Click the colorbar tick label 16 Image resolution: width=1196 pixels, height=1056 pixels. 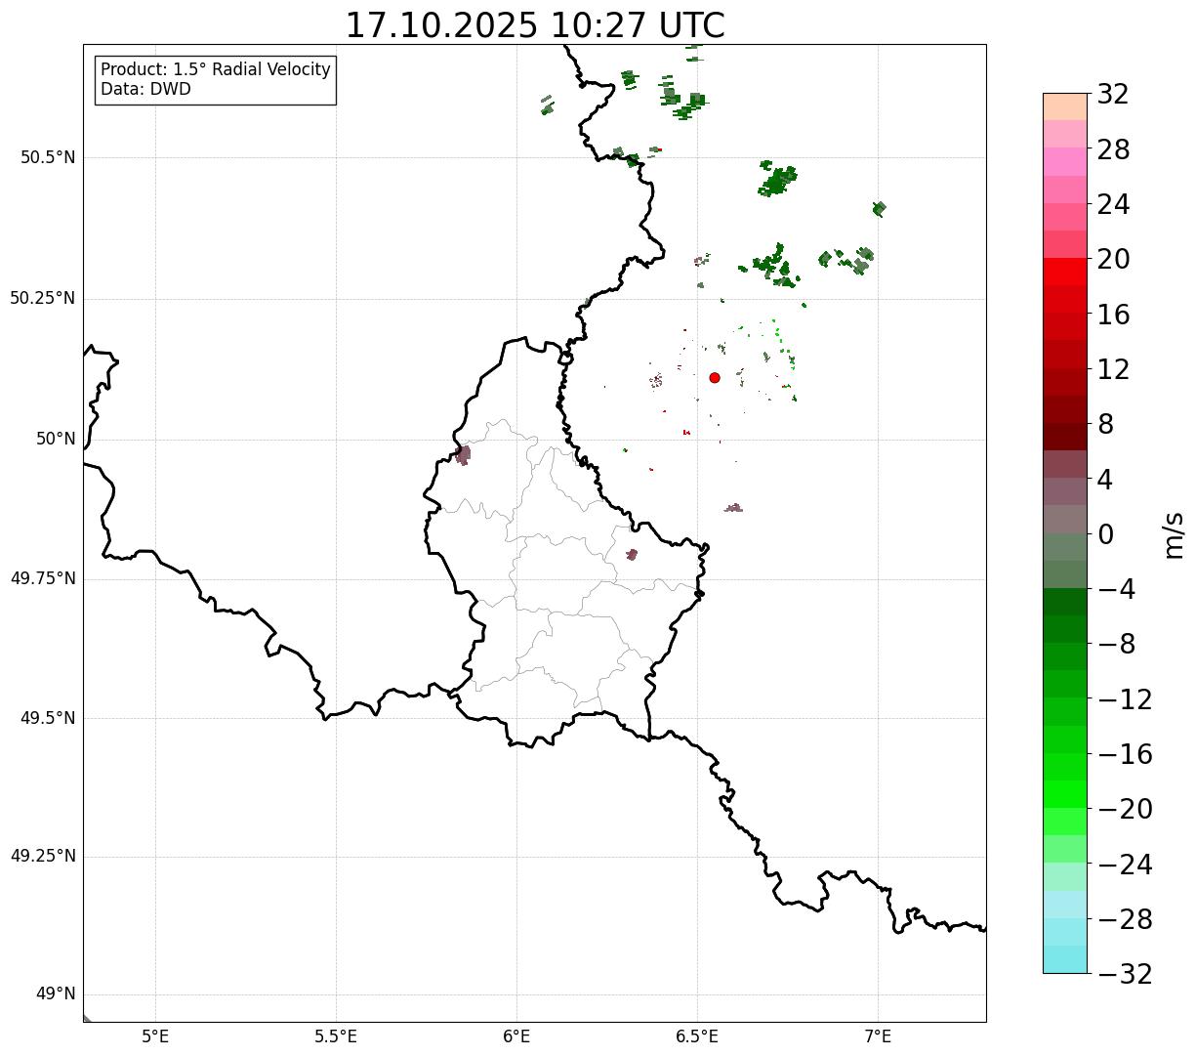click(1113, 315)
